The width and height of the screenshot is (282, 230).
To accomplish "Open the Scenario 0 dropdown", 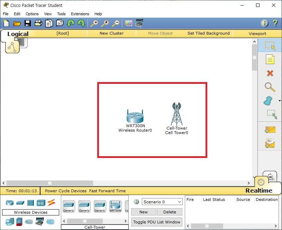I will point(162,202).
